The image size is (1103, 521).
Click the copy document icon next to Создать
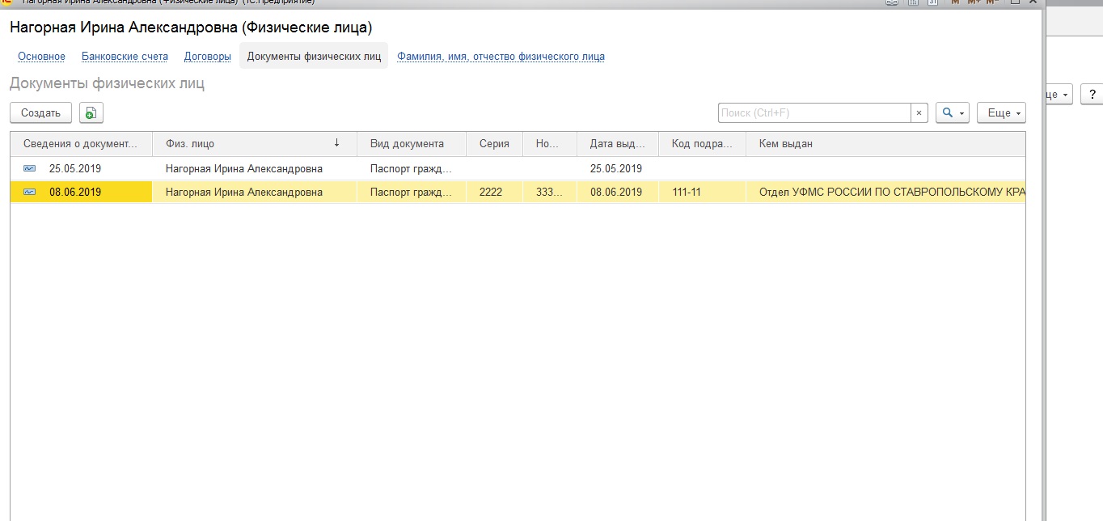91,113
